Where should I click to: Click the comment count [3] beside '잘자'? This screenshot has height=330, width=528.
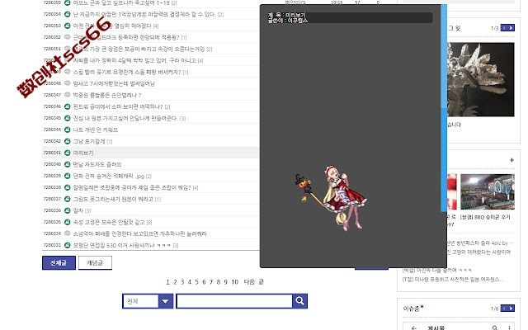click(88, 211)
